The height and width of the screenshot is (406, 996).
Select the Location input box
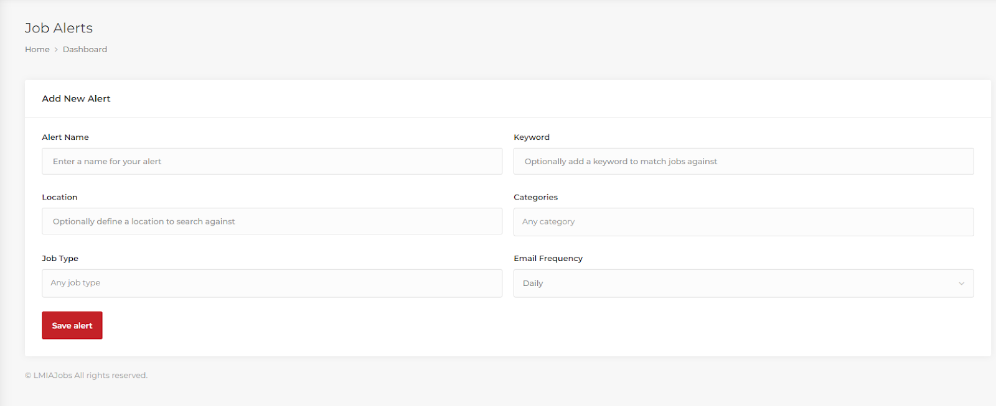tap(271, 221)
